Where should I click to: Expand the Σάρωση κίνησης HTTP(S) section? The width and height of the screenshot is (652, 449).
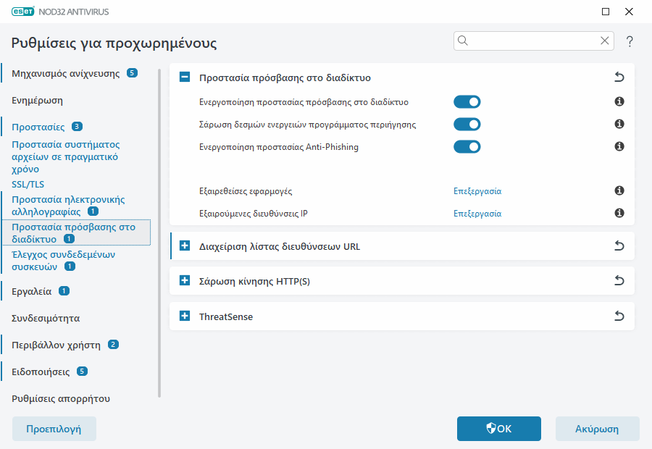[x=185, y=281]
